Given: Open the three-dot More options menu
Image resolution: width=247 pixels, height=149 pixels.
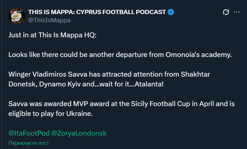Looking at the screenshot, I should [237, 12].
